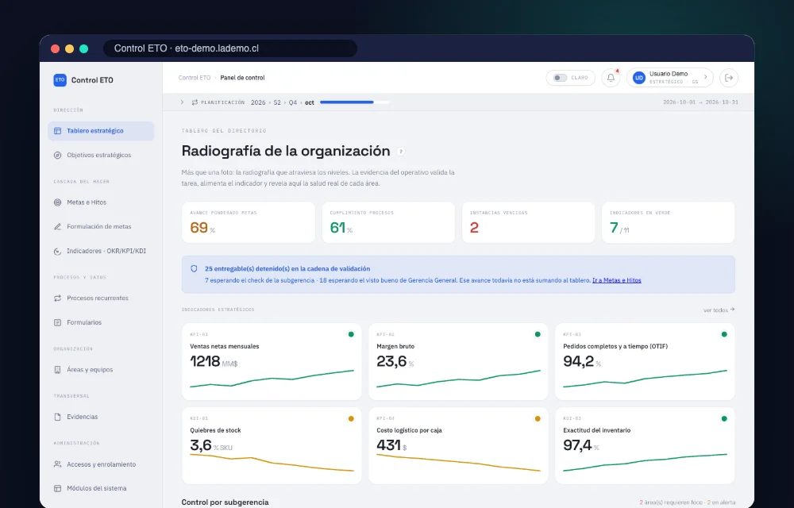Click the Panel de control breadcrumb
The width and height of the screenshot is (794, 508).
[x=242, y=78]
